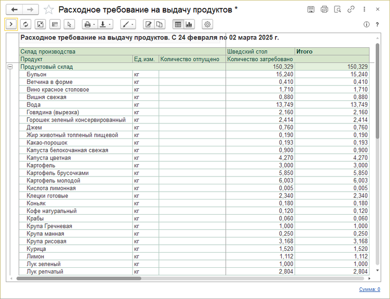Viewport: 390px width, 299px height.
Task: Get a document link via the chain icon
Action: pos(351,8)
